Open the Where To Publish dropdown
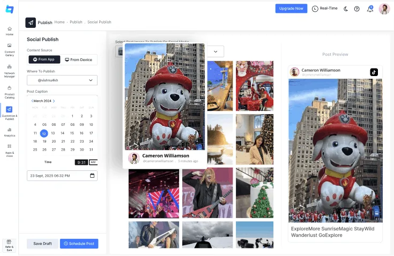Viewport: 394px width, 256px height. pos(62,80)
